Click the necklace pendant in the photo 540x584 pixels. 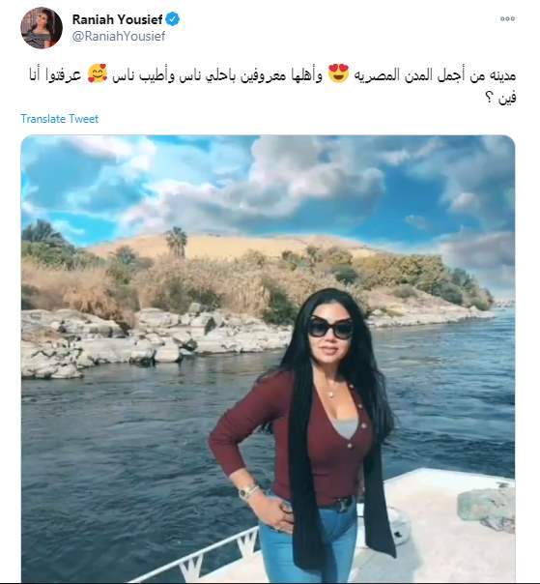click(x=330, y=394)
